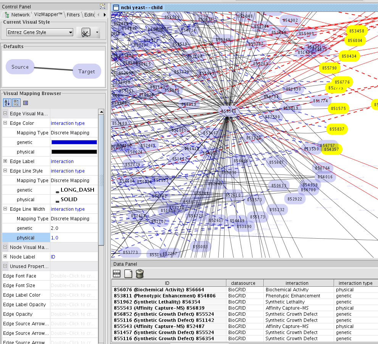Viewport: 378px width, 344px height.
Task: Click Network tab tree icon
Action: (x=7, y=15)
